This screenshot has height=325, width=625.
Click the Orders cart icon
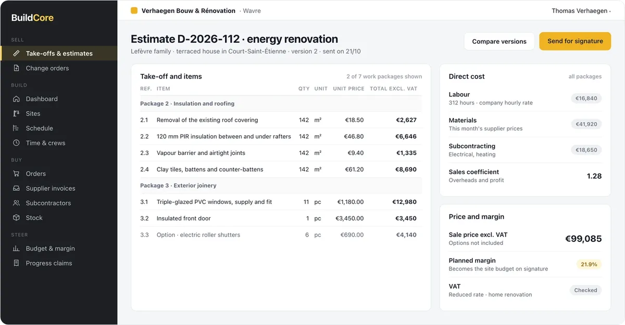tap(16, 174)
